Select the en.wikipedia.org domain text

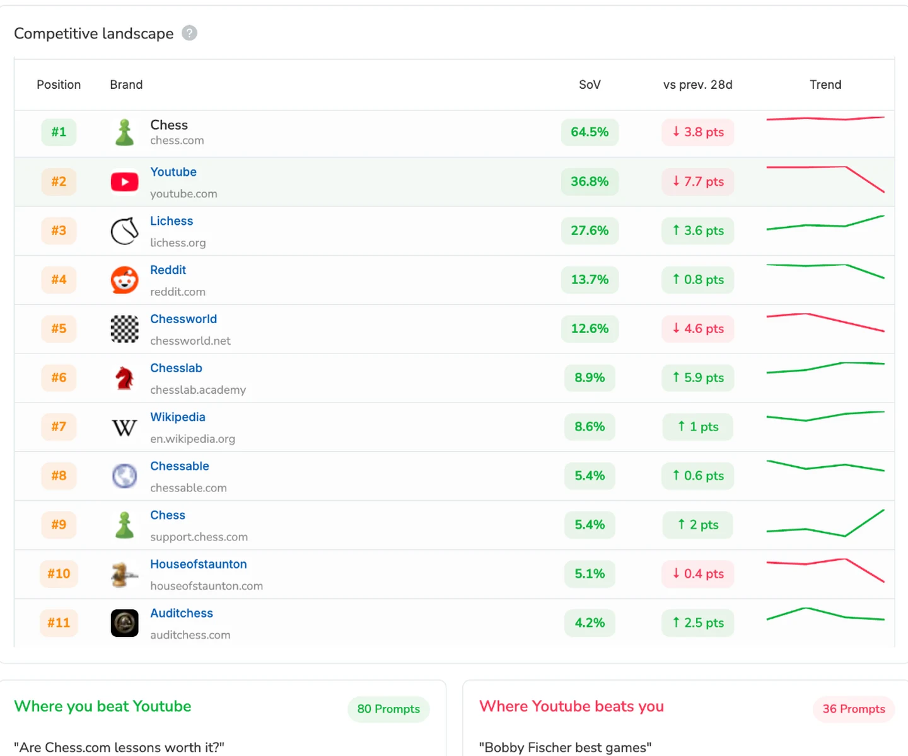pyautogui.click(x=192, y=439)
